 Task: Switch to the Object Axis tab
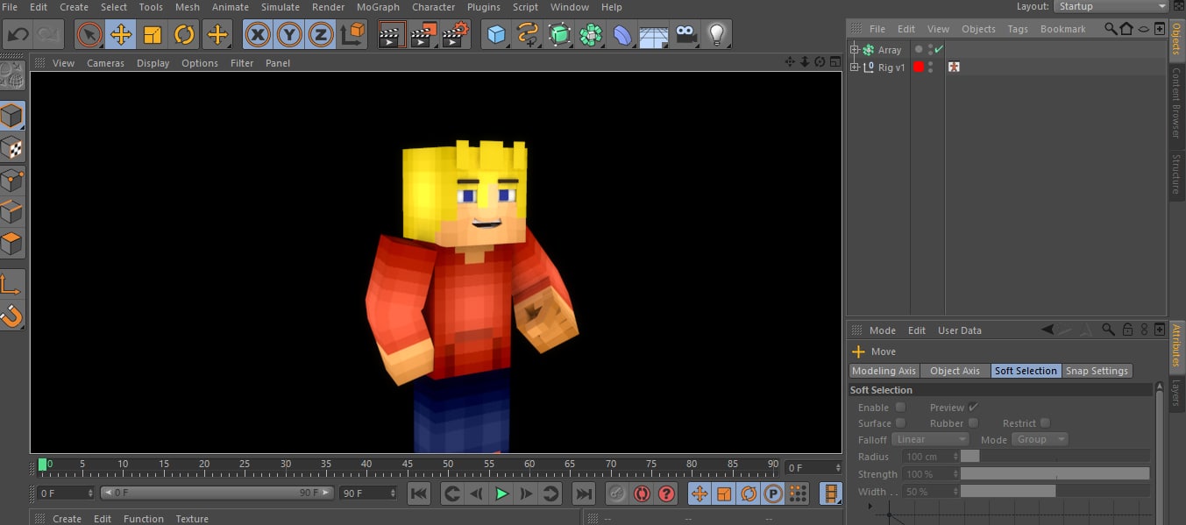955,371
